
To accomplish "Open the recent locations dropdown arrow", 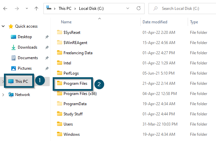I will pyautogui.click(x=27, y=9).
